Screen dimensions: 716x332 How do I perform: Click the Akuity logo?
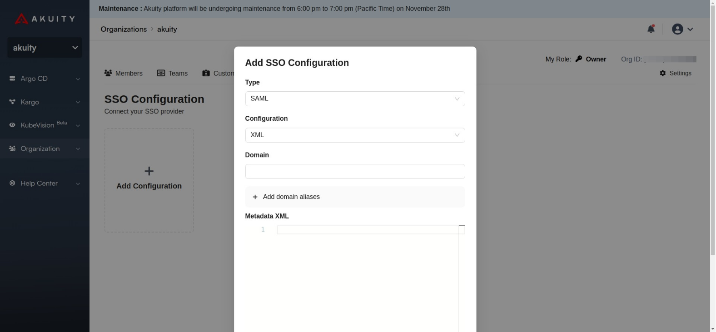(45, 19)
